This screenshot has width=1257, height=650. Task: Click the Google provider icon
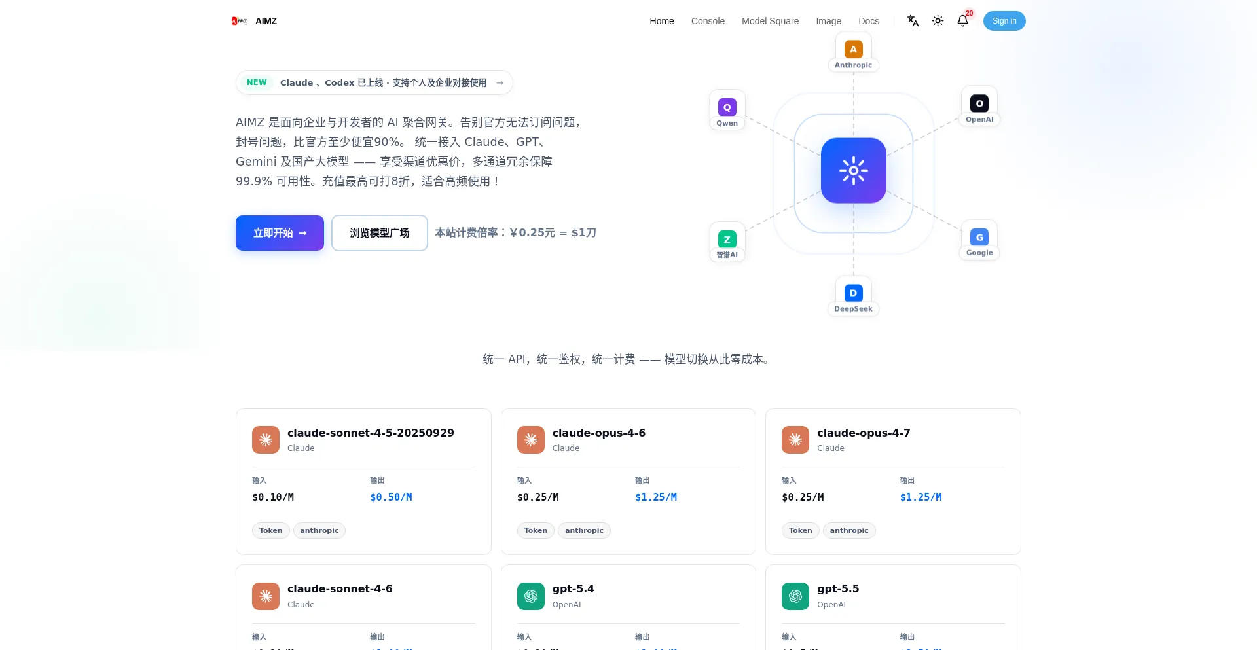tap(979, 237)
